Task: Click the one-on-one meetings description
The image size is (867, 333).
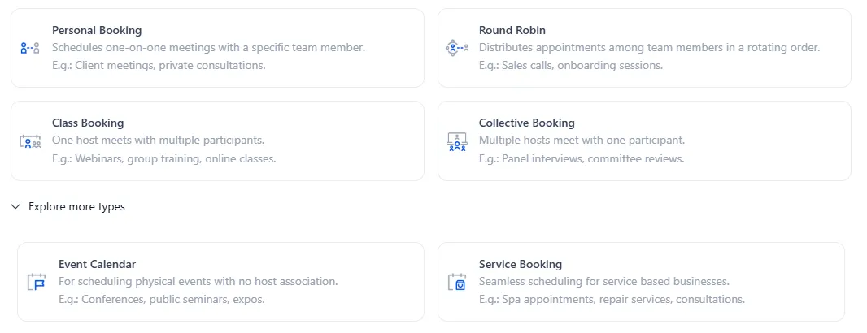Action: pyautogui.click(x=208, y=48)
